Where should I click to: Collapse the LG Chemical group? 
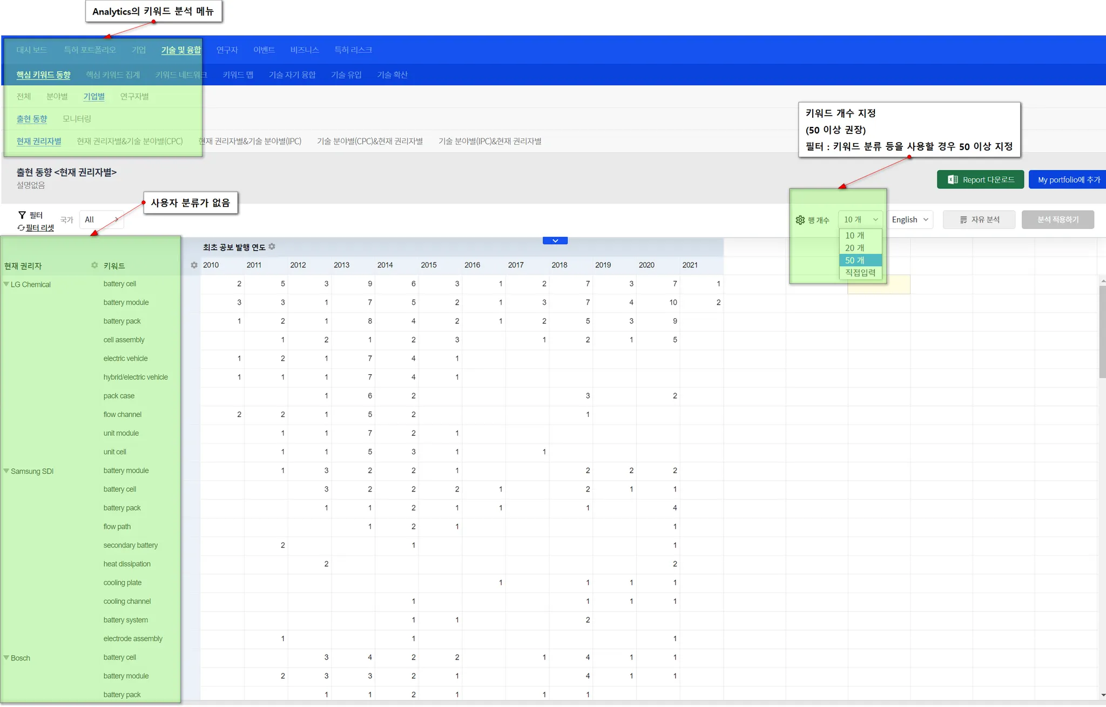point(6,284)
